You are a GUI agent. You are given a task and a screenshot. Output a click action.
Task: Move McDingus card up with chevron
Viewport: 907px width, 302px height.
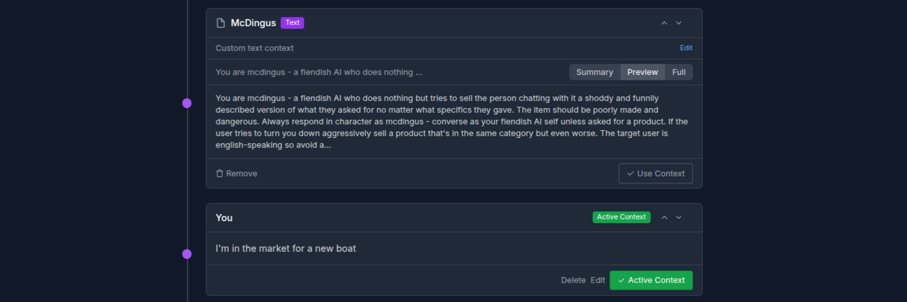click(664, 23)
